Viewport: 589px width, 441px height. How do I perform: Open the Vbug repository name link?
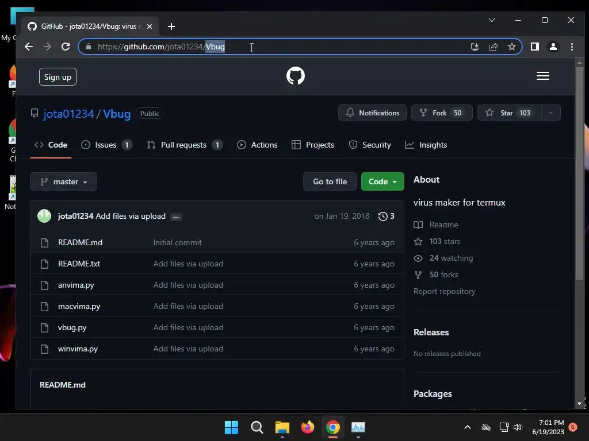[117, 114]
